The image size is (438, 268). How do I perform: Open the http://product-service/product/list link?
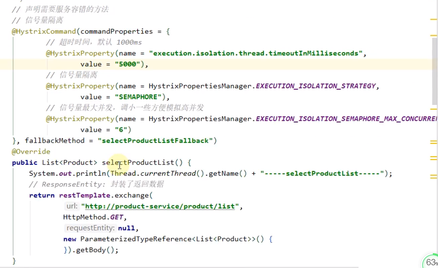pos(160,206)
